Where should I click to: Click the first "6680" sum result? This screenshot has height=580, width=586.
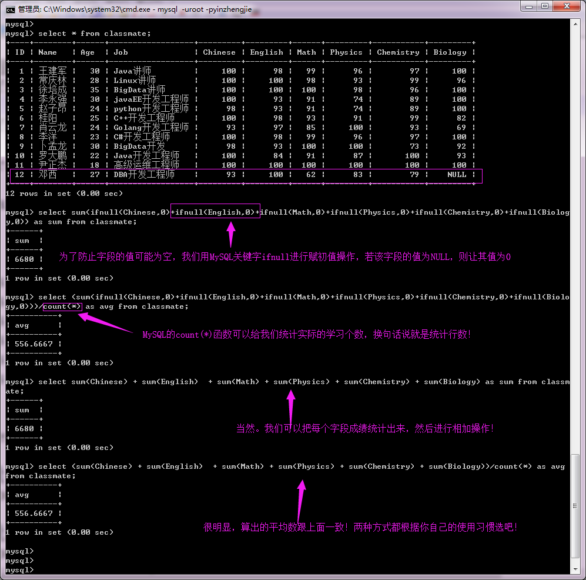pos(24,259)
